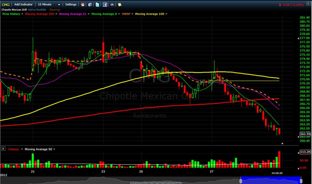Click the CMG ticker symbol
Image resolution: width=312 pixels, height=184 pixels.
pos(5,4)
